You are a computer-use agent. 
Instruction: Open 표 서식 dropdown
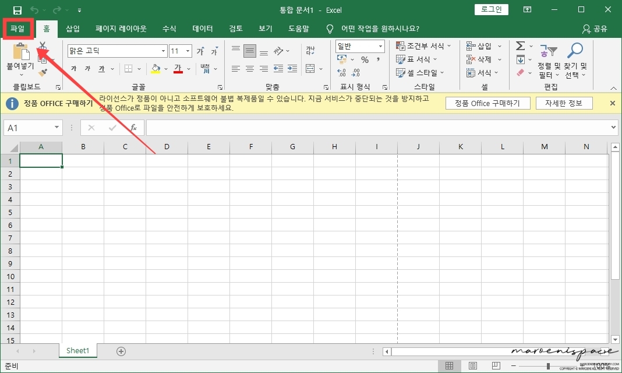pyautogui.click(x=416, y=59)
